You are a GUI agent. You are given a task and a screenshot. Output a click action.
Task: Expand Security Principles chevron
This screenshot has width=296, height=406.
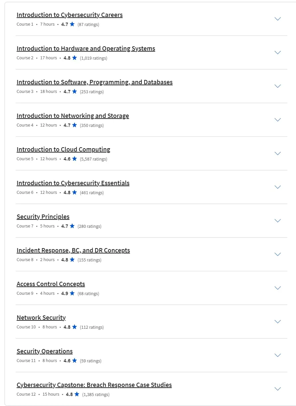tap(278, 221)
